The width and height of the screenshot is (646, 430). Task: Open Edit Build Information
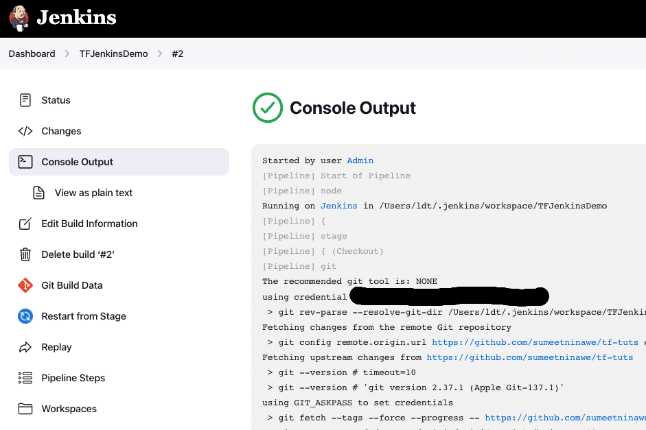(89, 224)
